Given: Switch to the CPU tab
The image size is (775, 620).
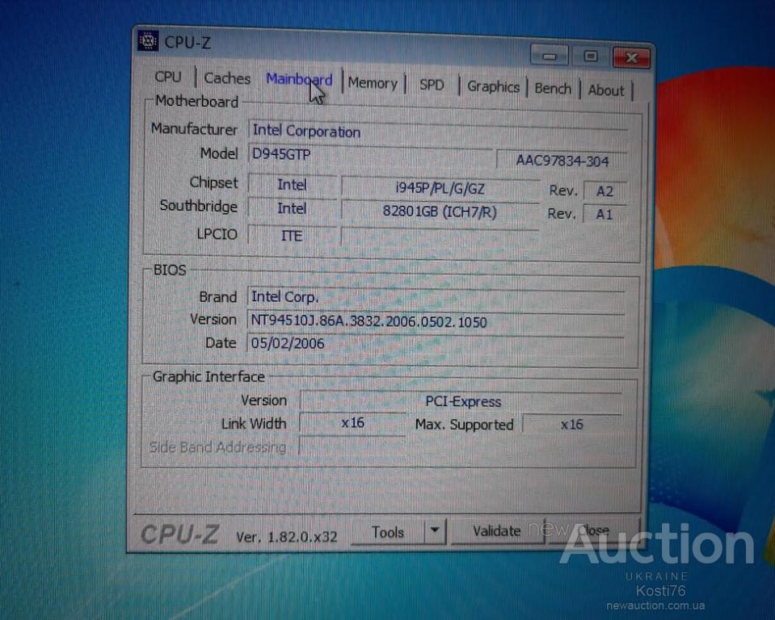Looking at the screenshot, I should pyautogui.click(x=168, y=77).
